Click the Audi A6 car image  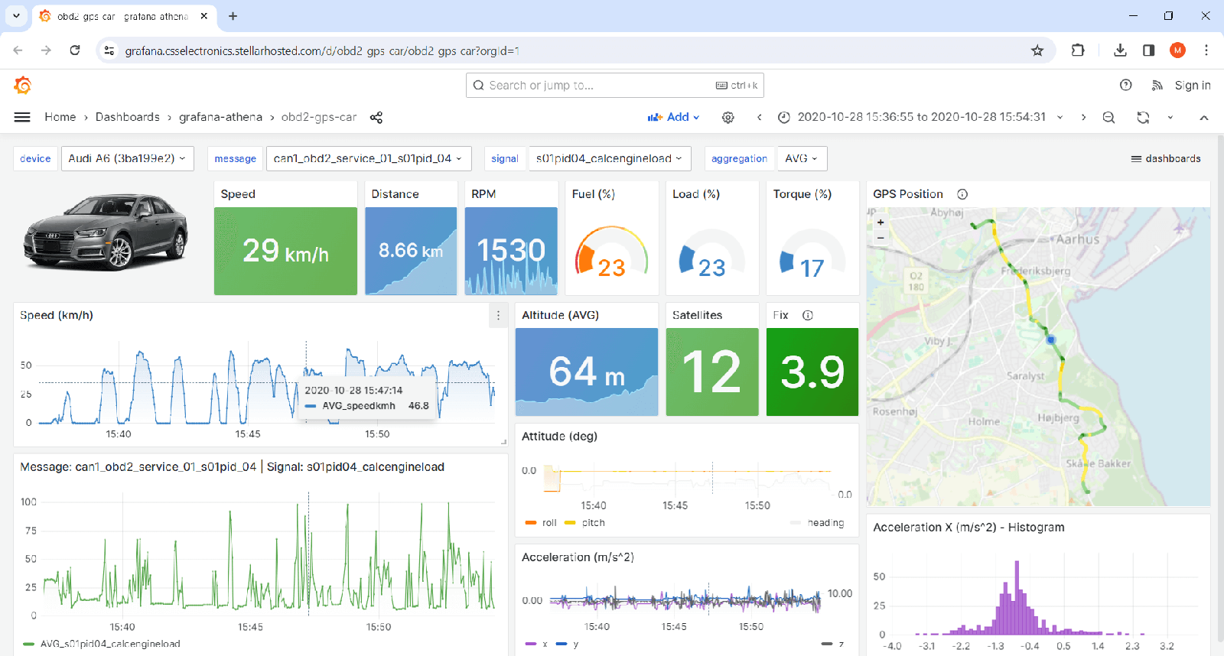click(x=106, y=232)
